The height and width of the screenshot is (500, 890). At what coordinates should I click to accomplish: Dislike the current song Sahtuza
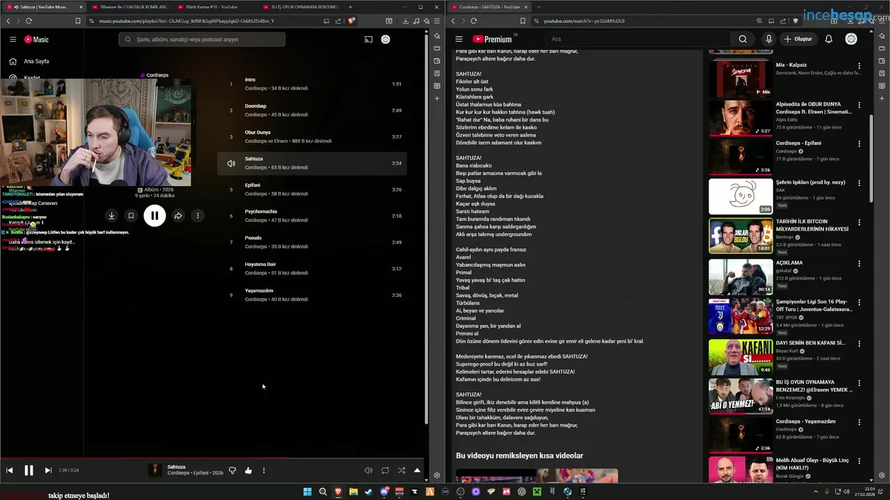coord(232,470)
